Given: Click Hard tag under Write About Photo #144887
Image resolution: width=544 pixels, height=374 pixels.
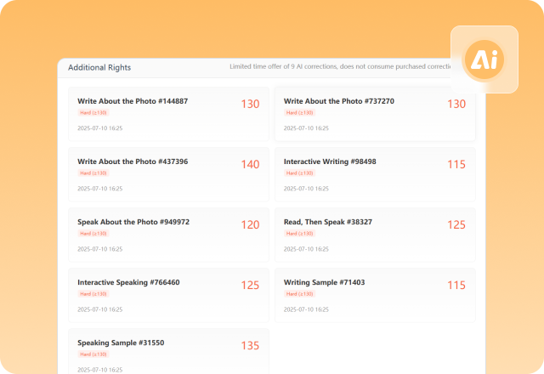Looking at the screenshot, I should tap(93, 112).
